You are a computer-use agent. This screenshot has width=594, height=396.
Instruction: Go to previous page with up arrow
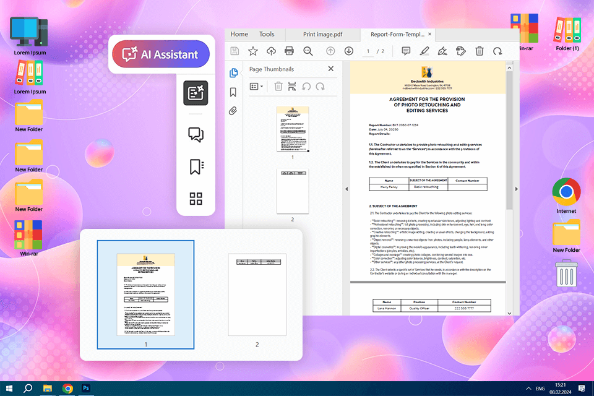pos(330,51)
